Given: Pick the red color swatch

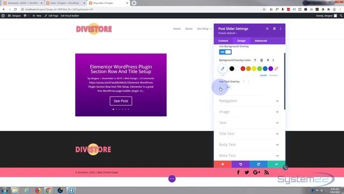Looking at the screenshot, I should coord(243,68).
